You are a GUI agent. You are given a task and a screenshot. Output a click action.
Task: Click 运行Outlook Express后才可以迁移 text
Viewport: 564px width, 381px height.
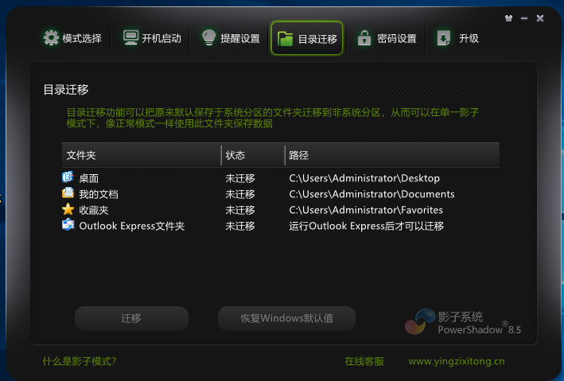click(366, 226)
